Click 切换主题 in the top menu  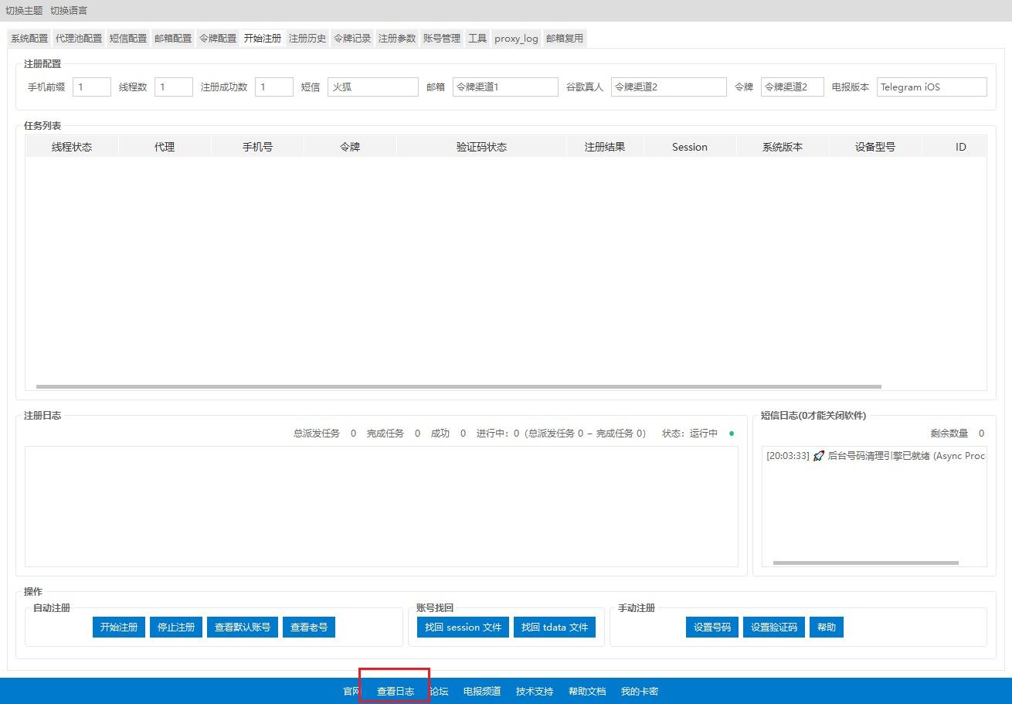point(24,10)
